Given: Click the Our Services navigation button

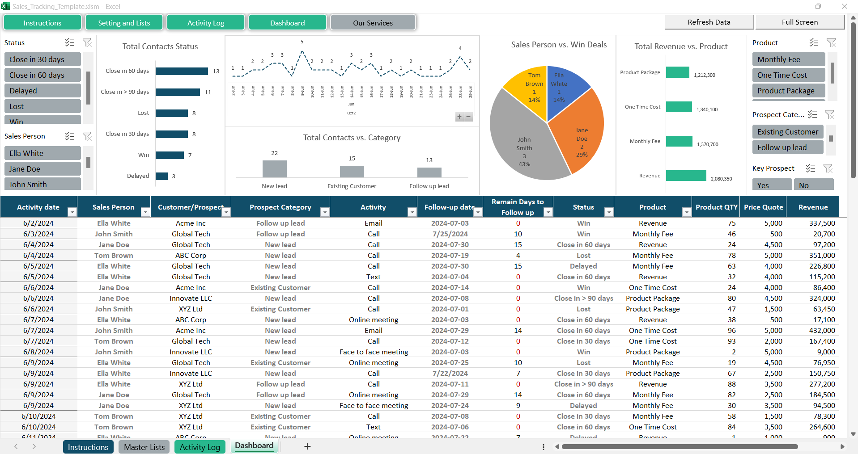Looking at the screenshot, I should 373,23.
